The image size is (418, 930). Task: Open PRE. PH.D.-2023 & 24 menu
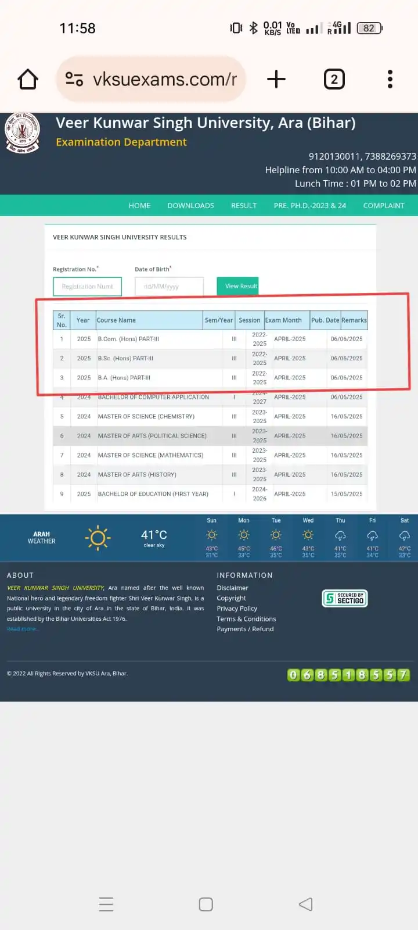tap(310, 206)
